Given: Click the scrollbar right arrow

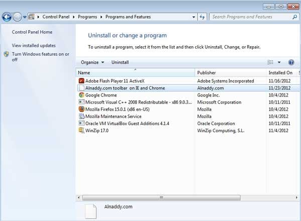Looking at the screenshot, I should (x=296, y=197).
